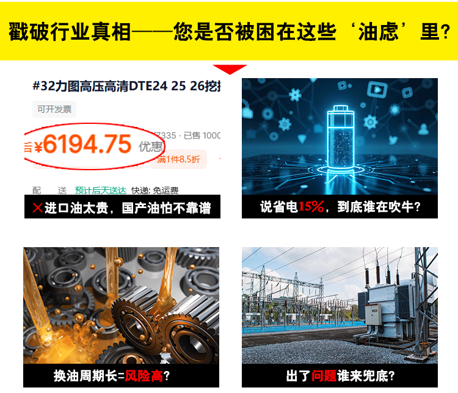The height and width of the screenshot is (393, 458).
Task: Click the caption 说省电15%，到底谁在吹牛?
Action: click(340, 207)
